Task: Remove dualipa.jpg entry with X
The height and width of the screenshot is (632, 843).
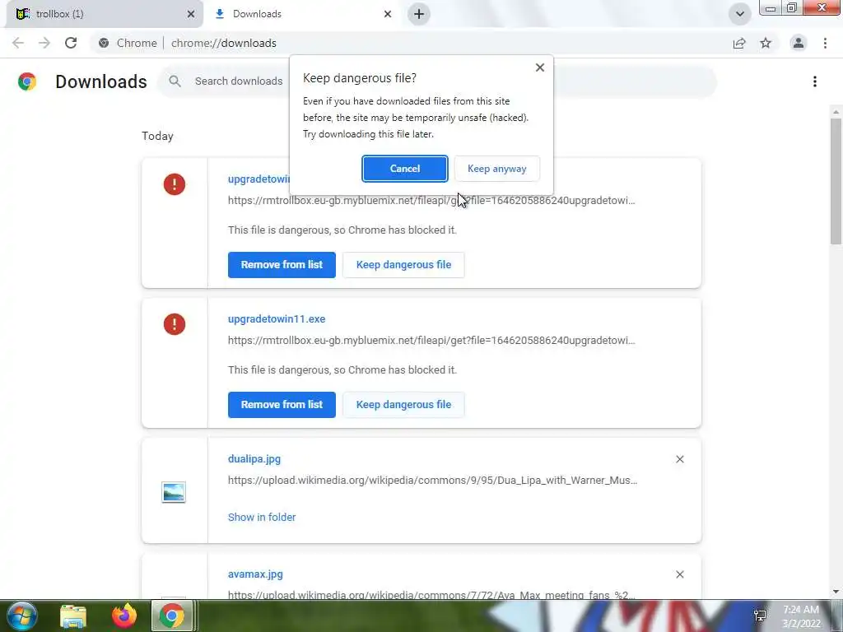Action: (x=679, y=459)
